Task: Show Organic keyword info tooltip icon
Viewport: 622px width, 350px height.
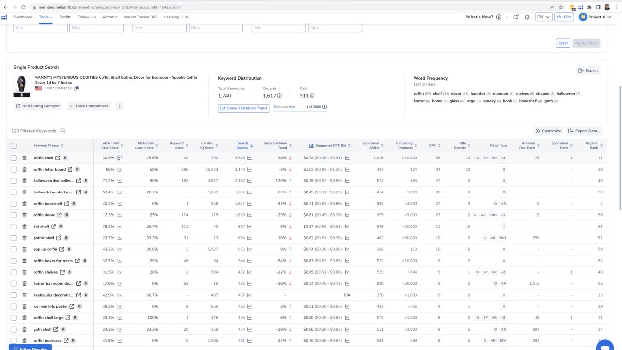Action: [279, 96]
